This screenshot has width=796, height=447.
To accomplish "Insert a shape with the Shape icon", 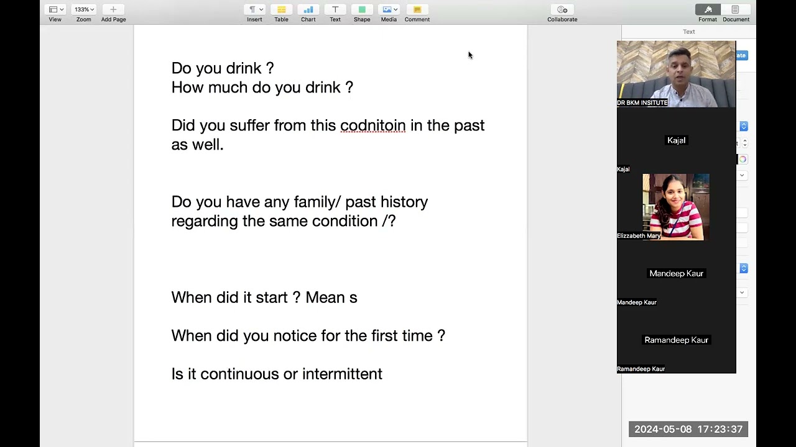I will [x=362, y=9].
